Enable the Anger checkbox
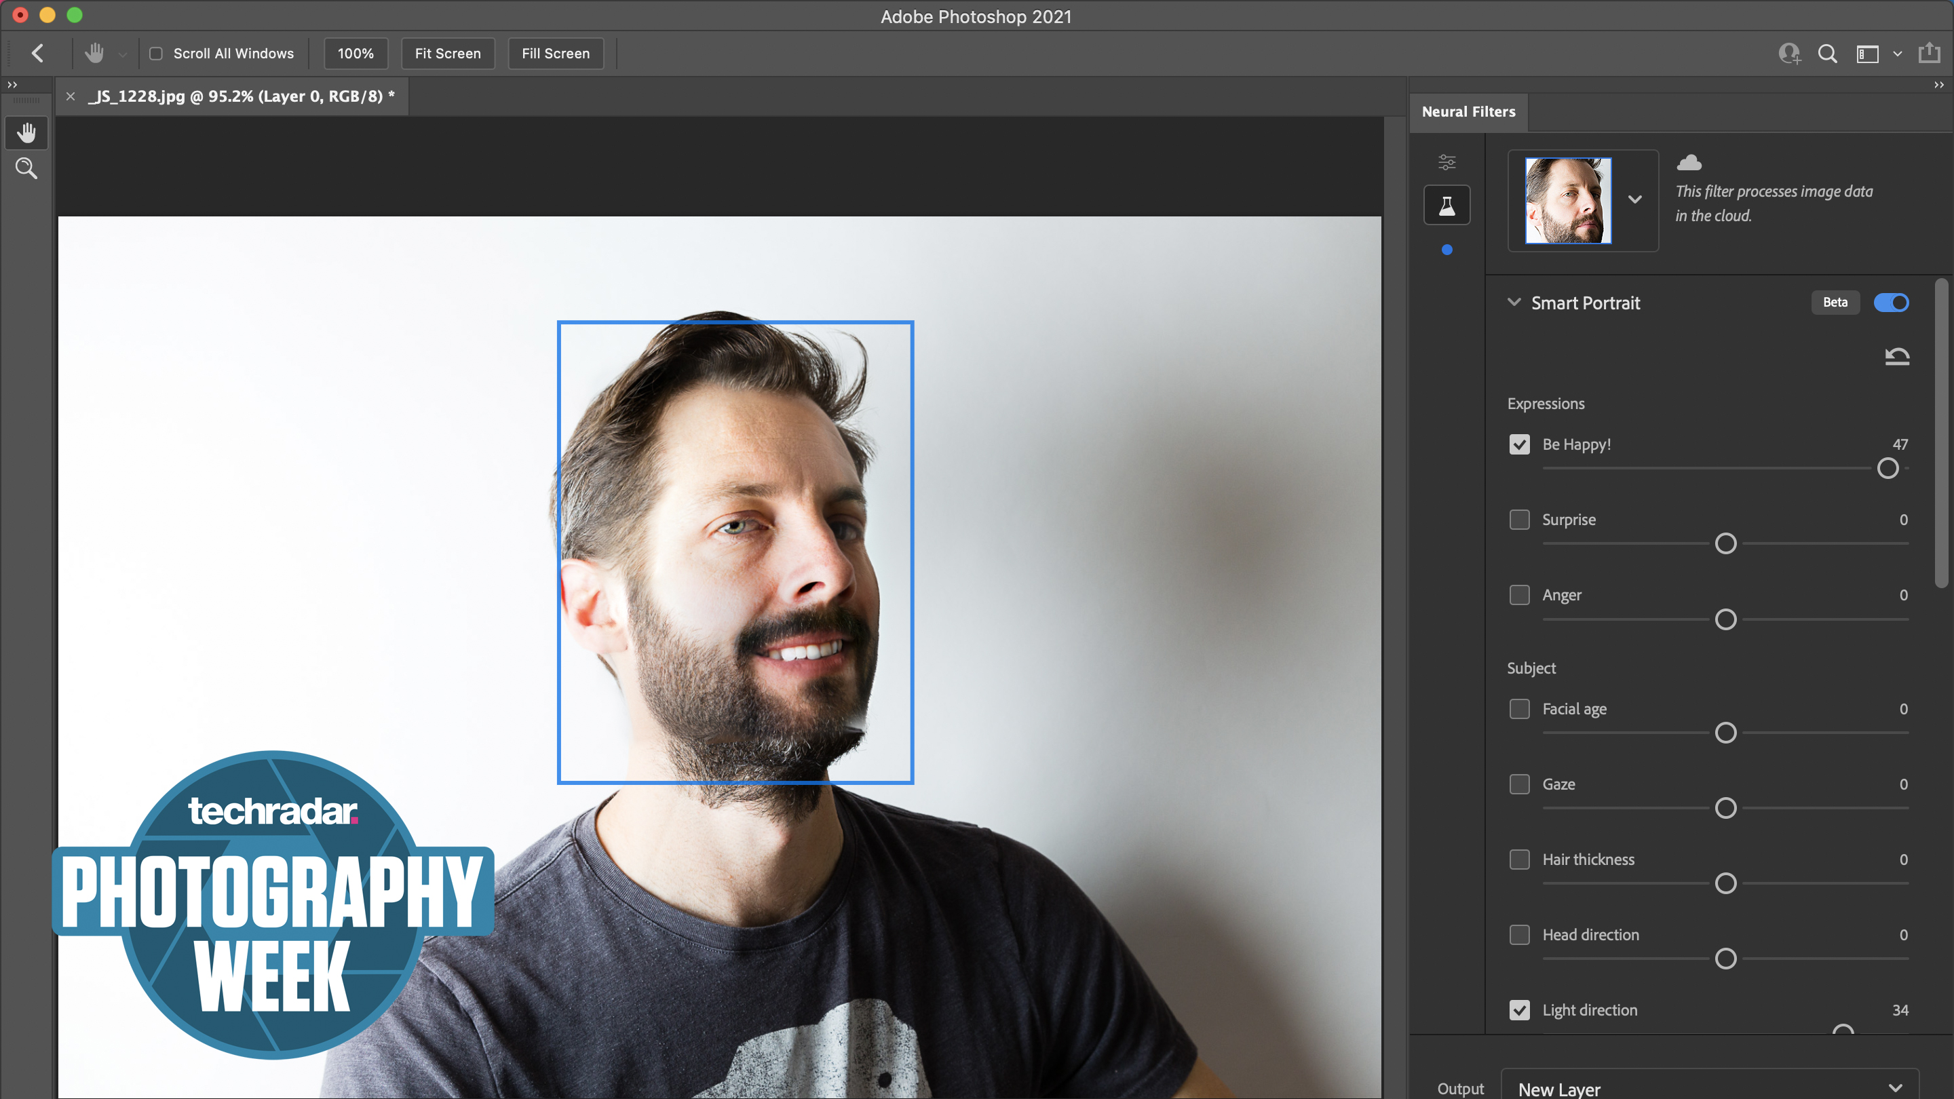Screen dimensions: 1954x1099 coord(1519,595)
